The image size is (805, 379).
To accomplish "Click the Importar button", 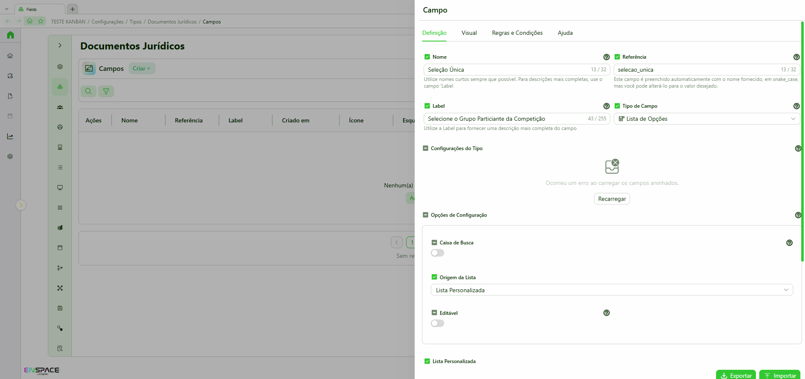I will tap(780, 375).
